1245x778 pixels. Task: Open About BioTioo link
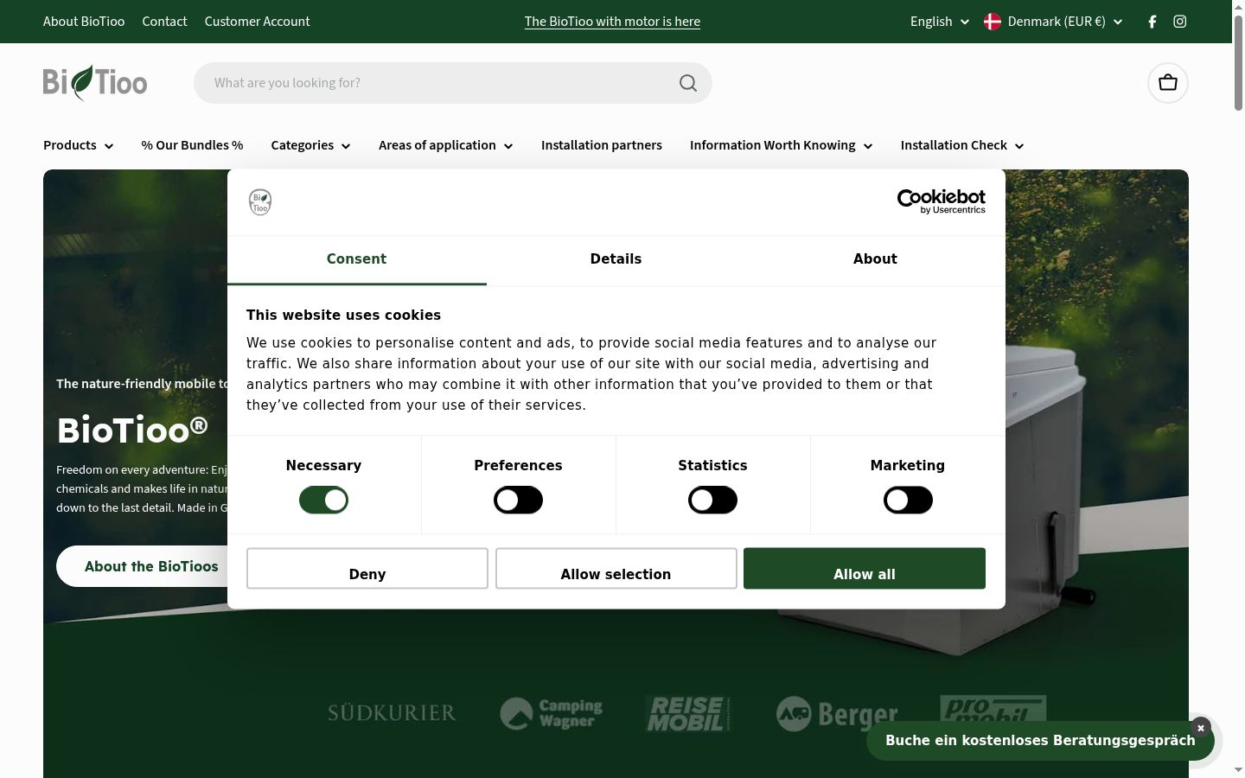coord(84,22)
